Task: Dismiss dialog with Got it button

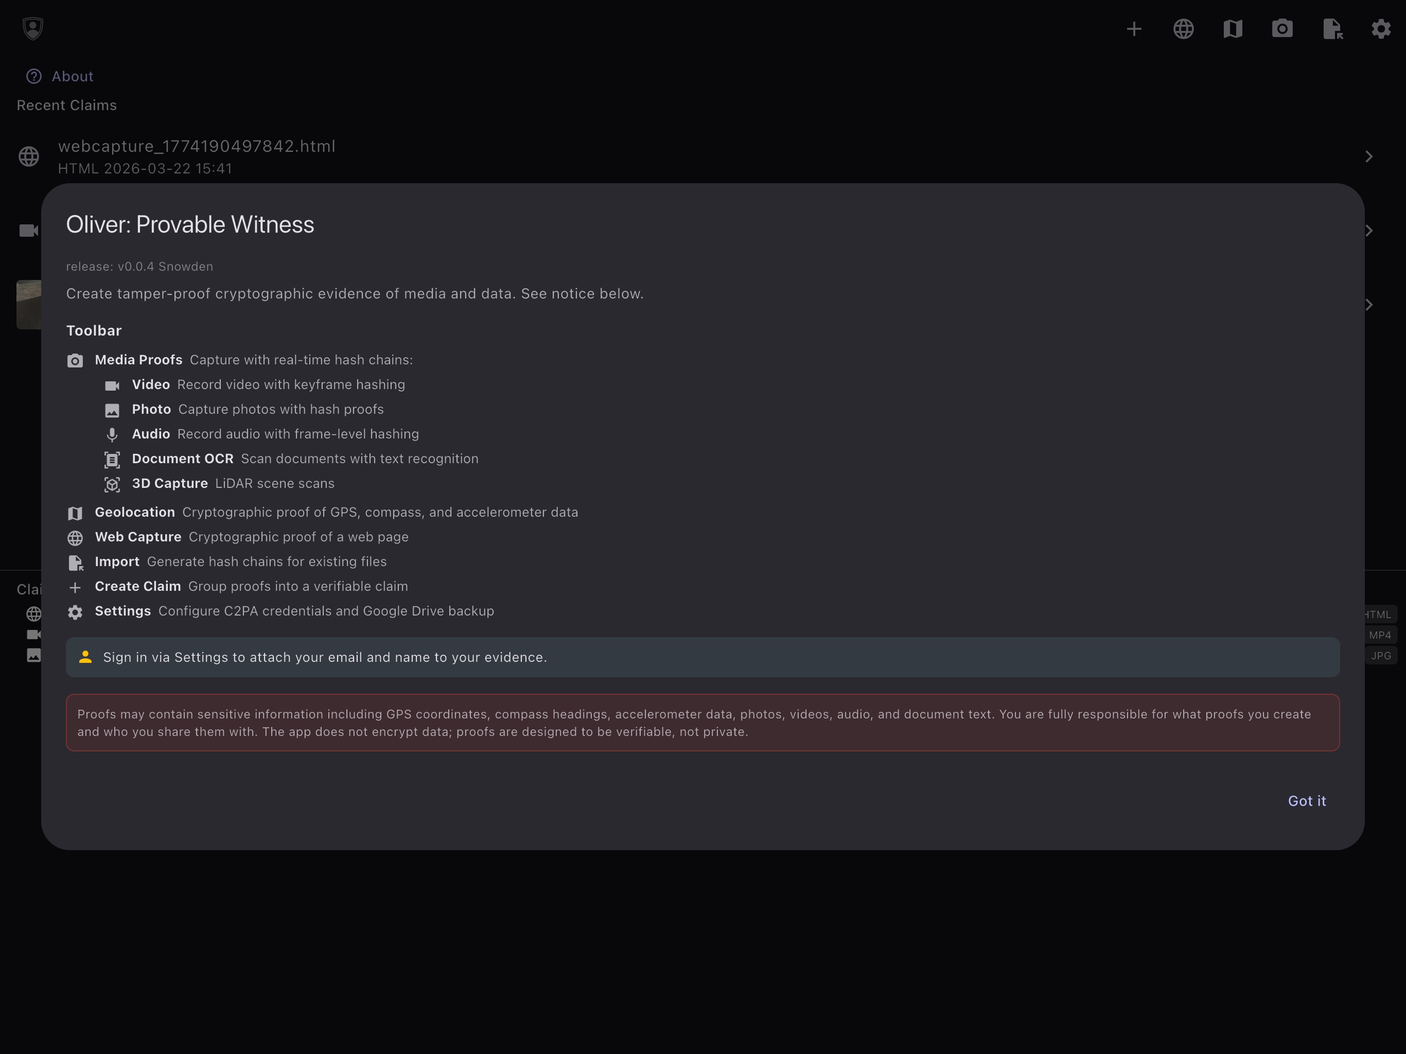Action: [x=1306, y=801]
